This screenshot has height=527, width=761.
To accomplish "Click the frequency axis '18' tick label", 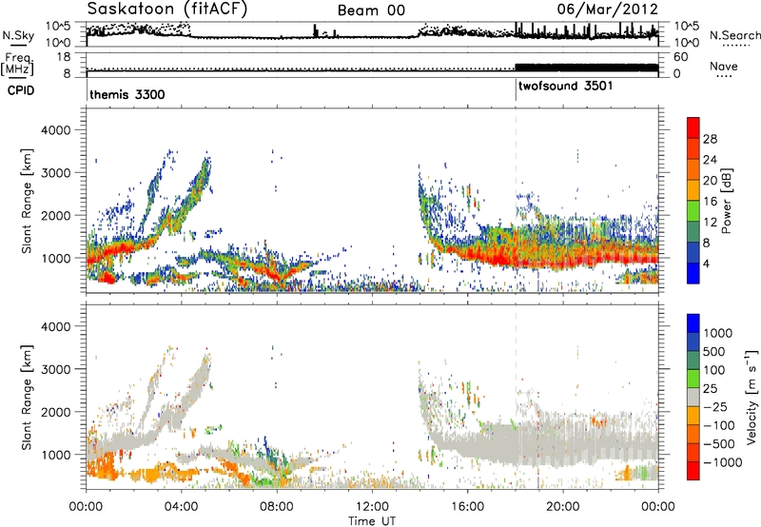I will (64, 57).
